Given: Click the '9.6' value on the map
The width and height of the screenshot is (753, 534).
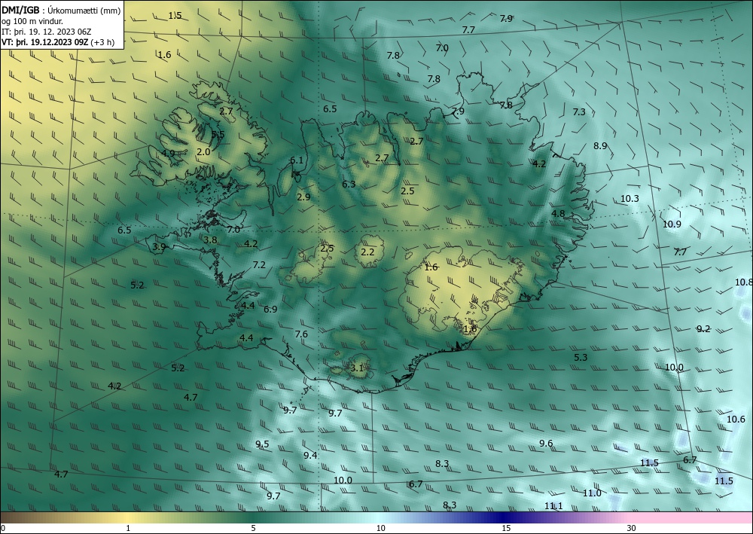Looking at the screenshot, I should click(546, 443).
